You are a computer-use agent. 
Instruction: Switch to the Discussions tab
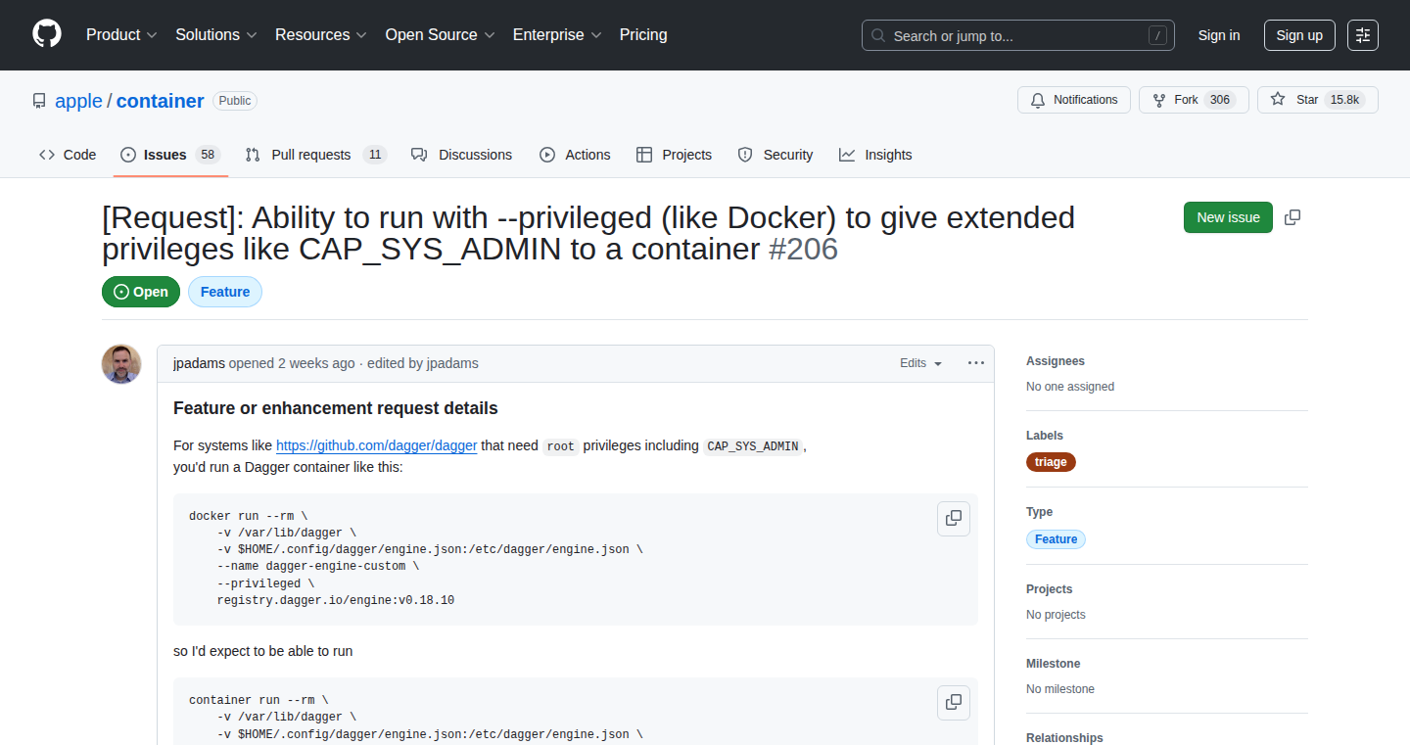point(462,155)
